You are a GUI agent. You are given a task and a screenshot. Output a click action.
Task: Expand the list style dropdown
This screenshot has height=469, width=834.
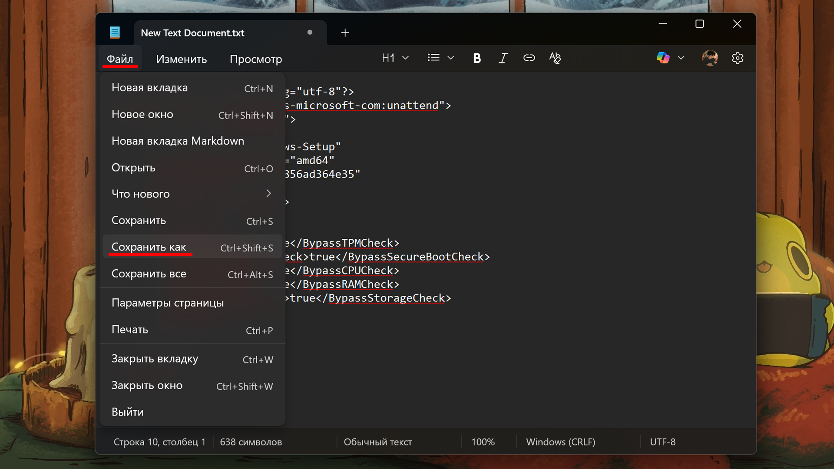pyautogui.click(x=450, y=58)
